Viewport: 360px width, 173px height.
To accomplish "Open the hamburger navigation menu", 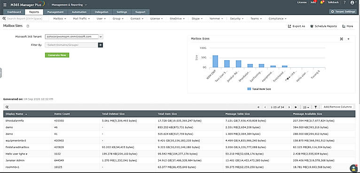I will point(5,5).
